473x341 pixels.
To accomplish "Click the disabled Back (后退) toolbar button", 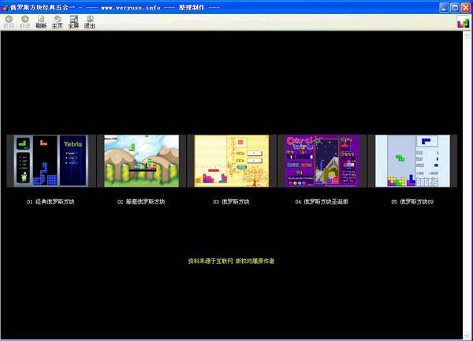I will tap(9, 22).
